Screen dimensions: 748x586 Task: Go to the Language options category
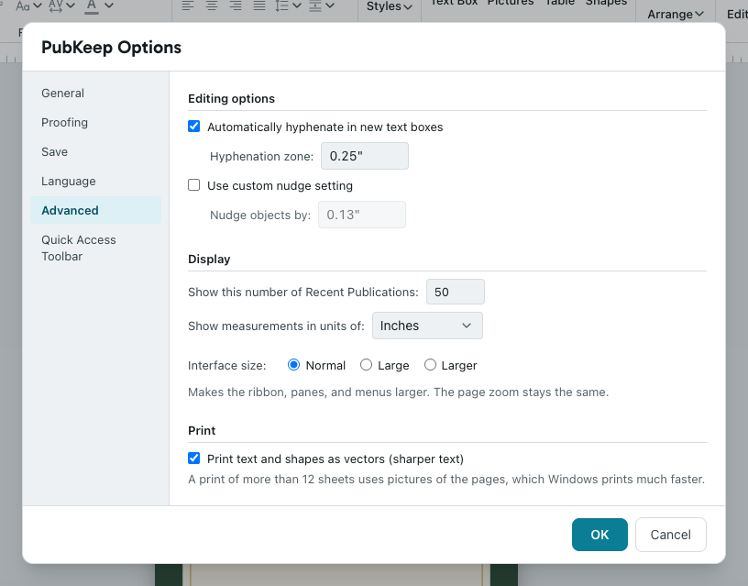coord(95,182)
